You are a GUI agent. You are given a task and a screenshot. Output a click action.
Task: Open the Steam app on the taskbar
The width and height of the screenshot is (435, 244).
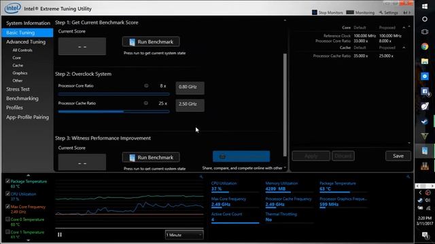click(425, 121)
